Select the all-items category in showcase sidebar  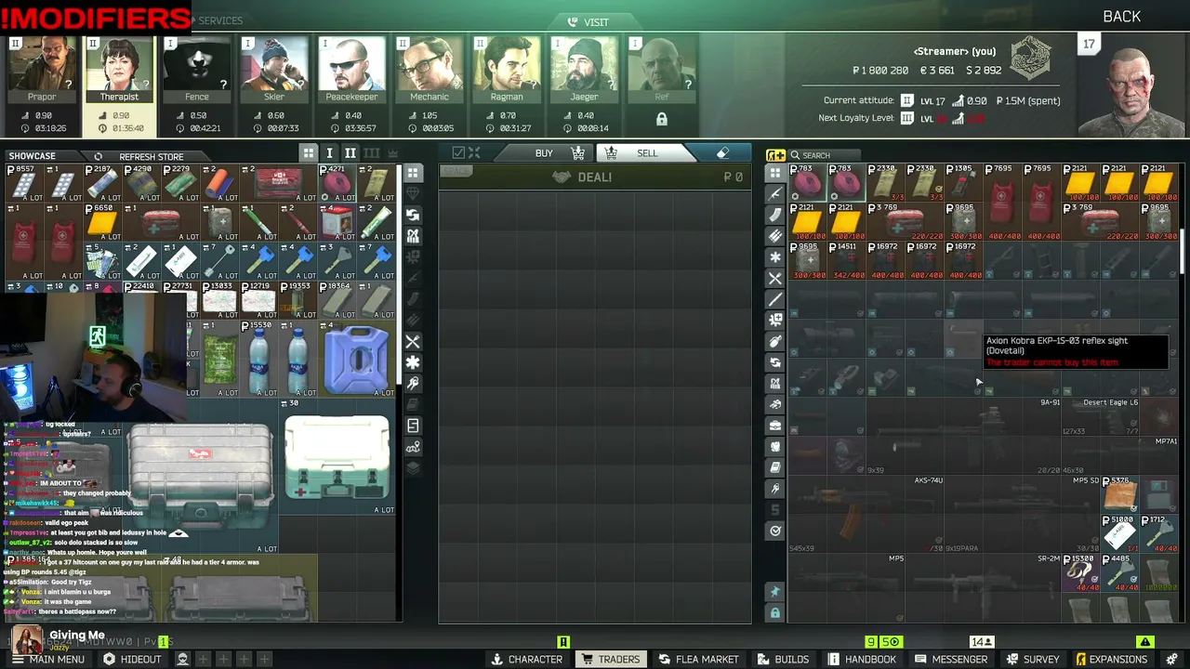(413, 173)
